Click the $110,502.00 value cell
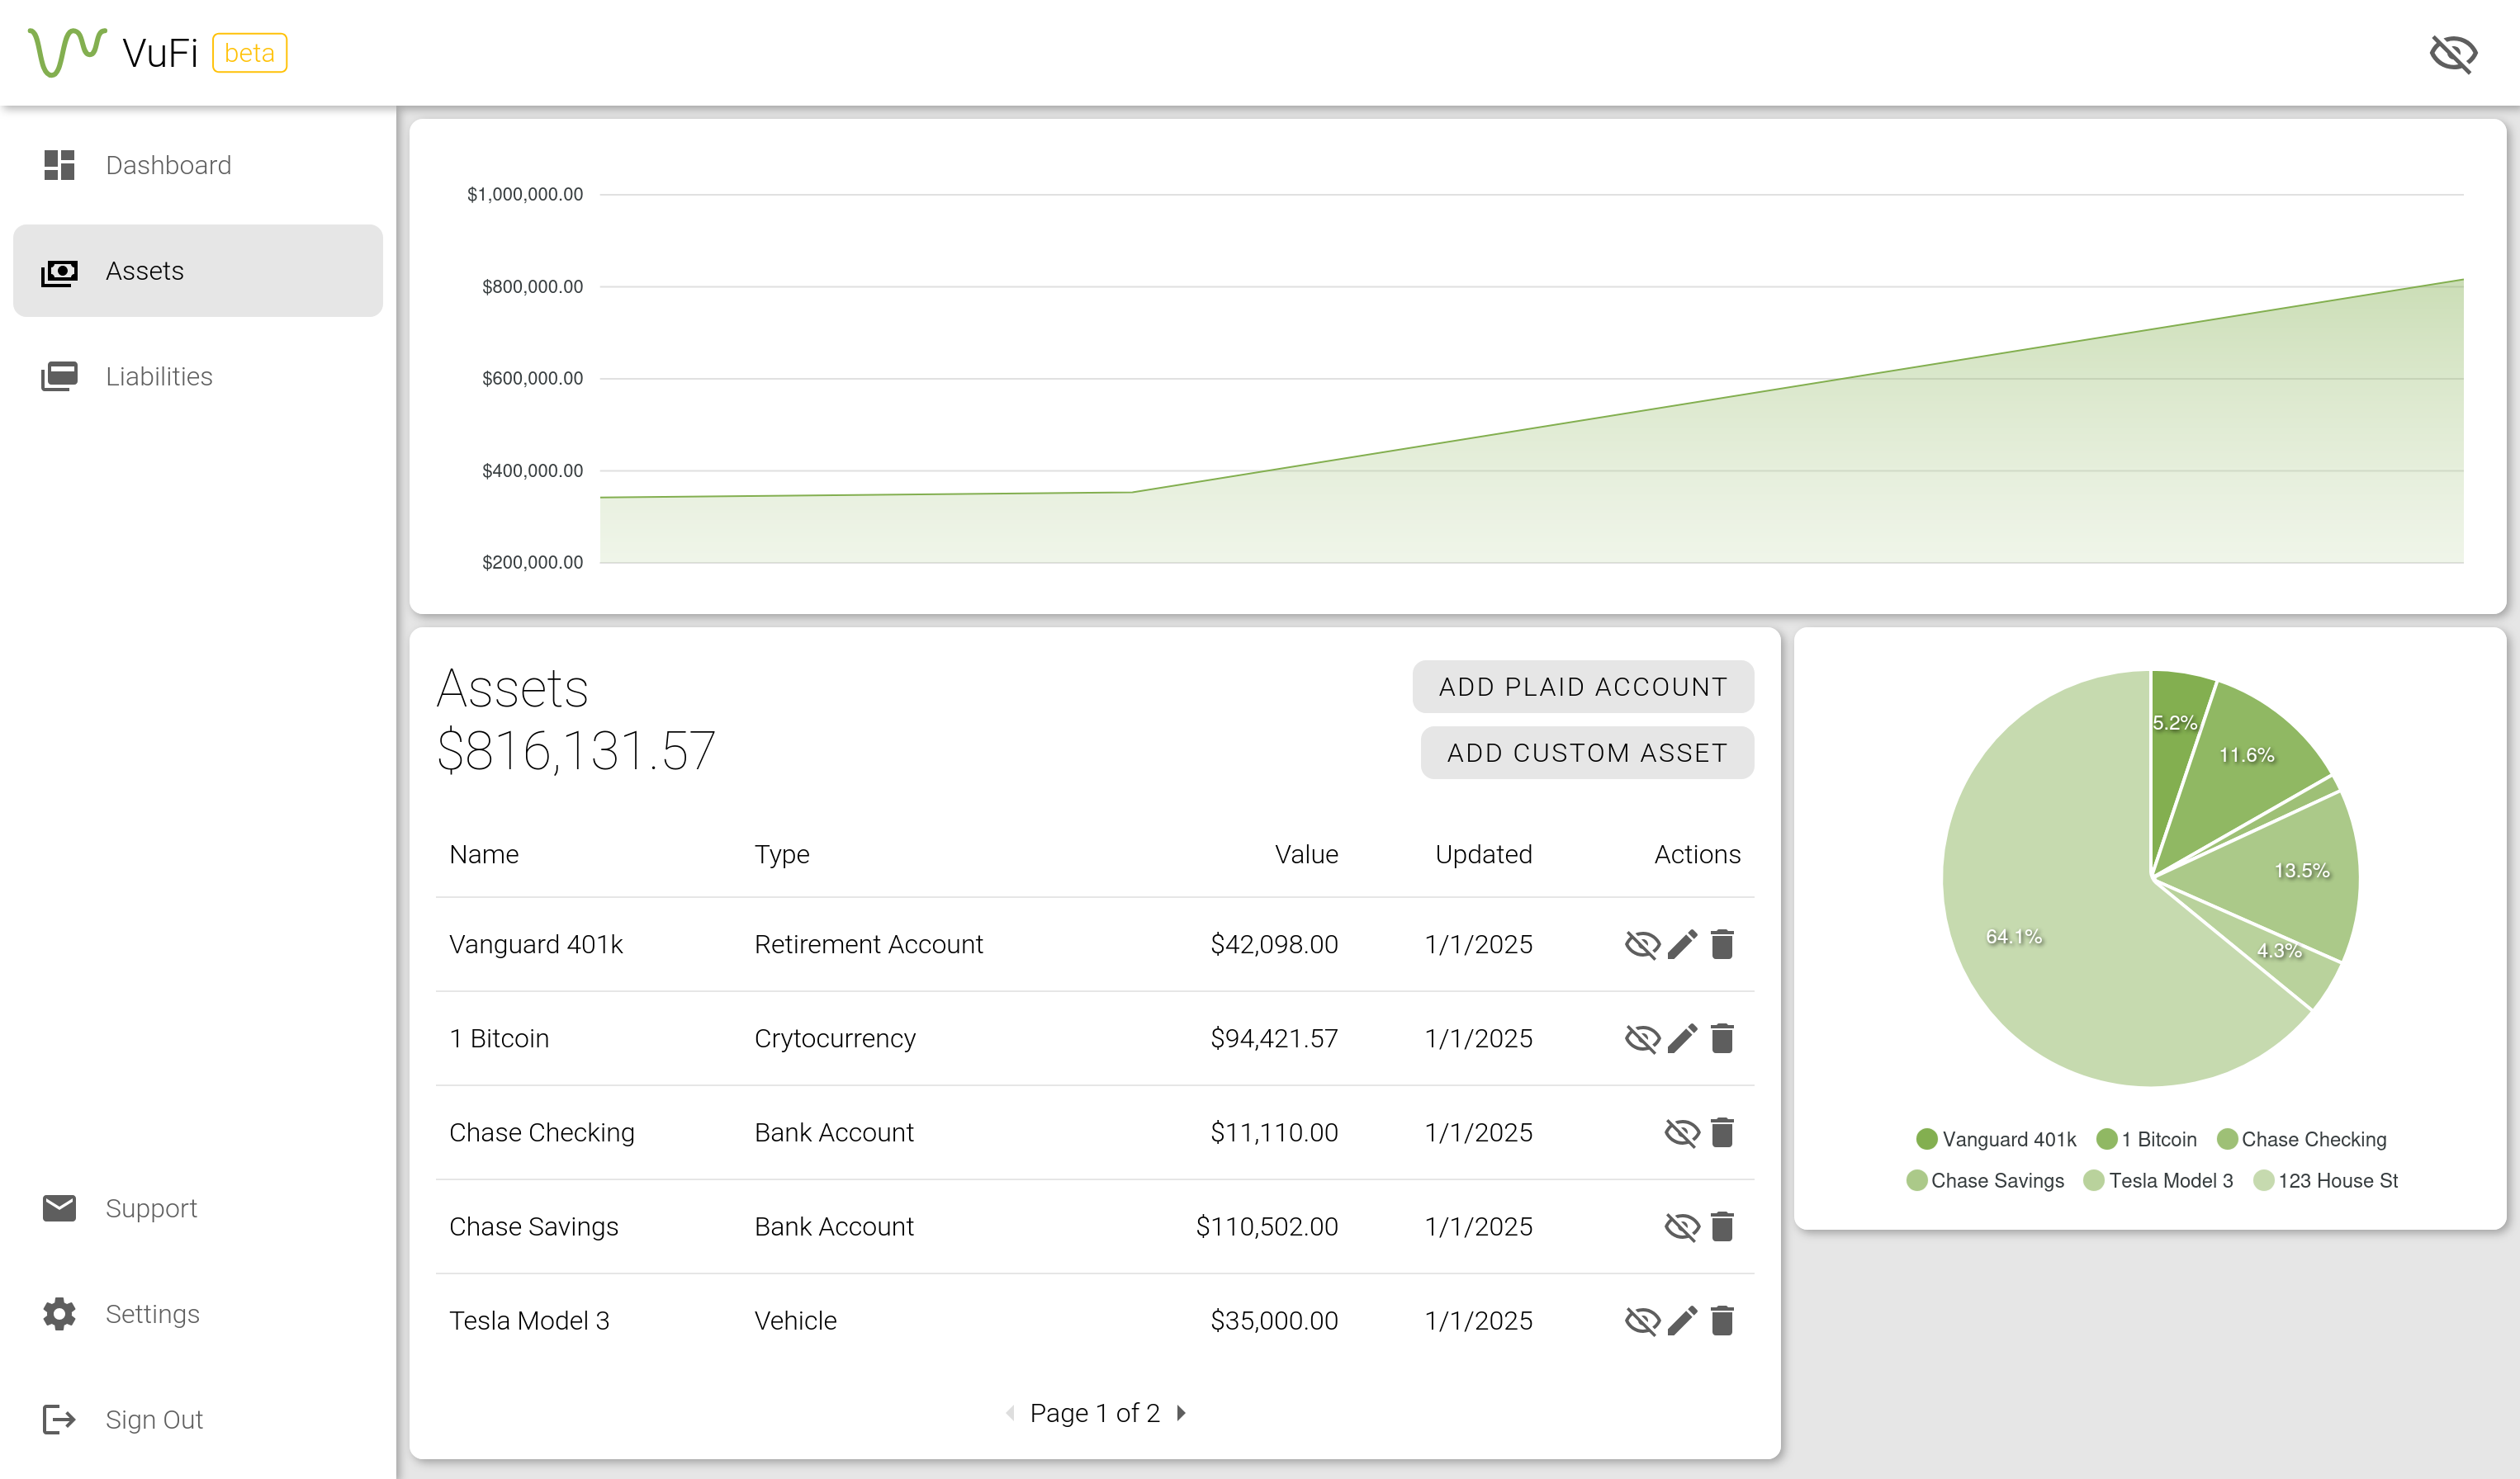This screenshot has height=1479, width=2520. click(1267, 1226)
